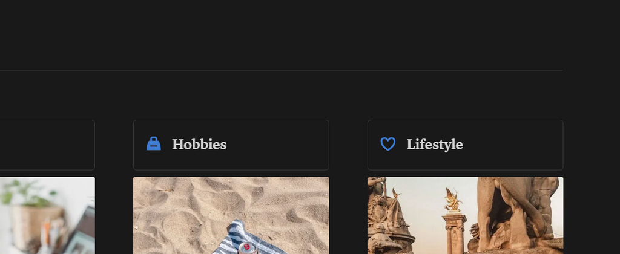Click the horizontal divider line above the cards
Screen dimensions: 620x254
coord(281,70)
